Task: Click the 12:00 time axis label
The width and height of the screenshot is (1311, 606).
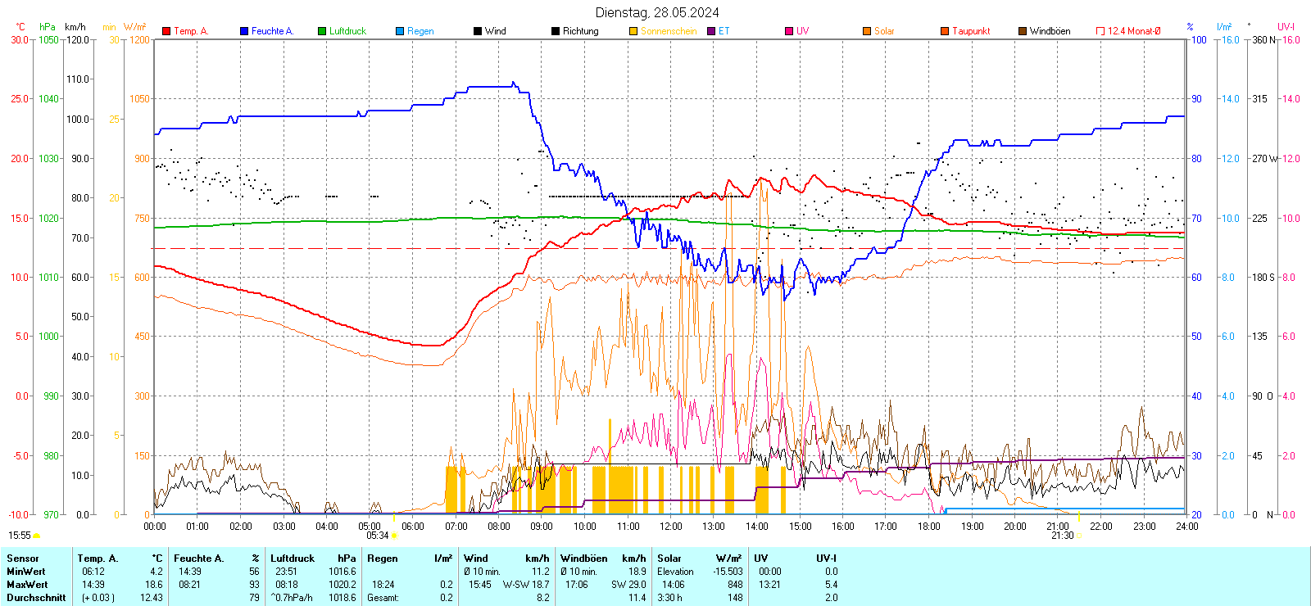Action: [x=671, y=527]
